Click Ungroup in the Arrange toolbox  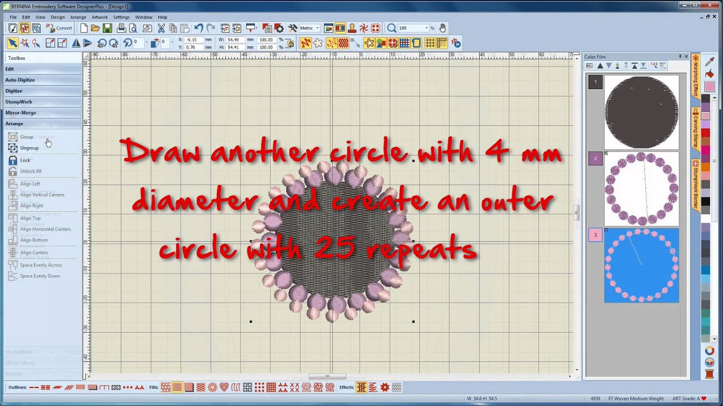point(29,148)
